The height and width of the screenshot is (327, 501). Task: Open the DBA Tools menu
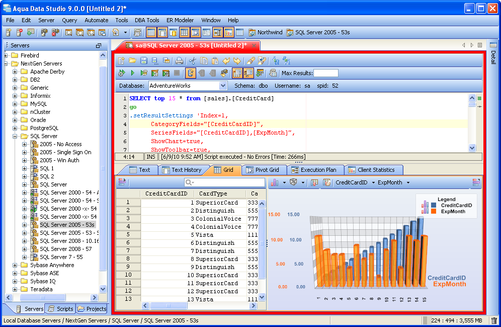147,20
